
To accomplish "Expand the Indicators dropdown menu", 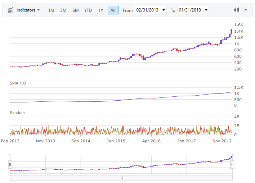I will tap(28, 10).
